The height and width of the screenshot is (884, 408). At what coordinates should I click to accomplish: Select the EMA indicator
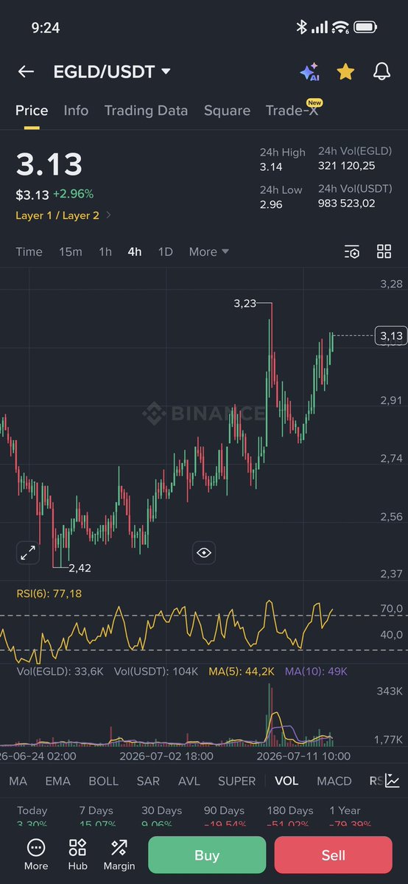(x=58, y=781)
